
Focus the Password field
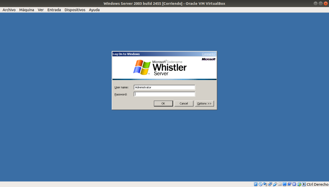point(164,94)
